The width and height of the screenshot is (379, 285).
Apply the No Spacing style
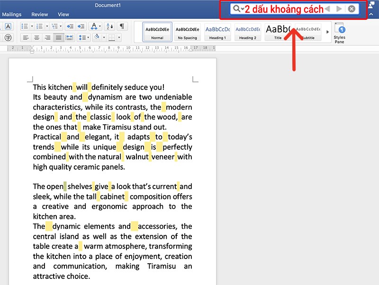coord(187,32)
